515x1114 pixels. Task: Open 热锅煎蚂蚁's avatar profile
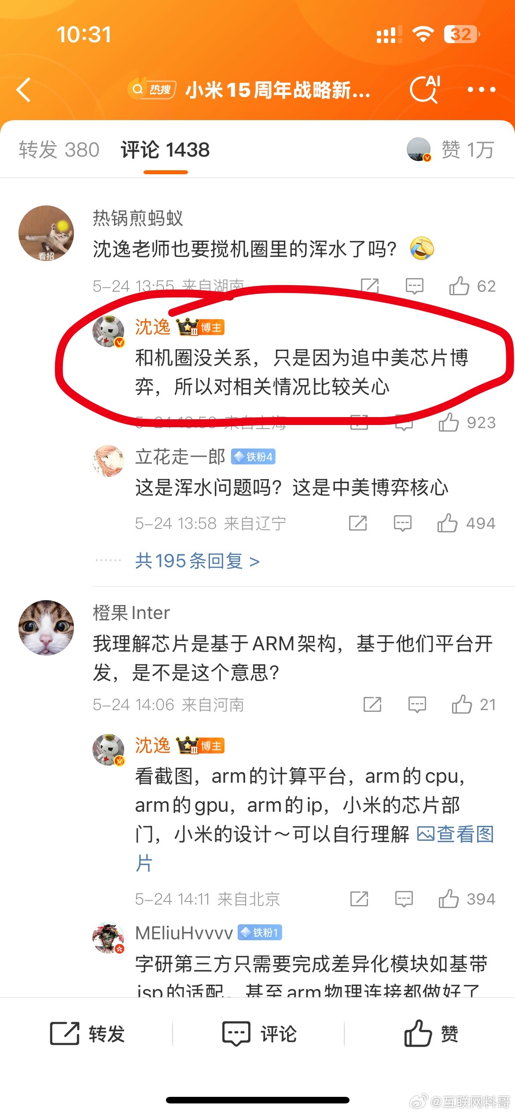point(46,233)
